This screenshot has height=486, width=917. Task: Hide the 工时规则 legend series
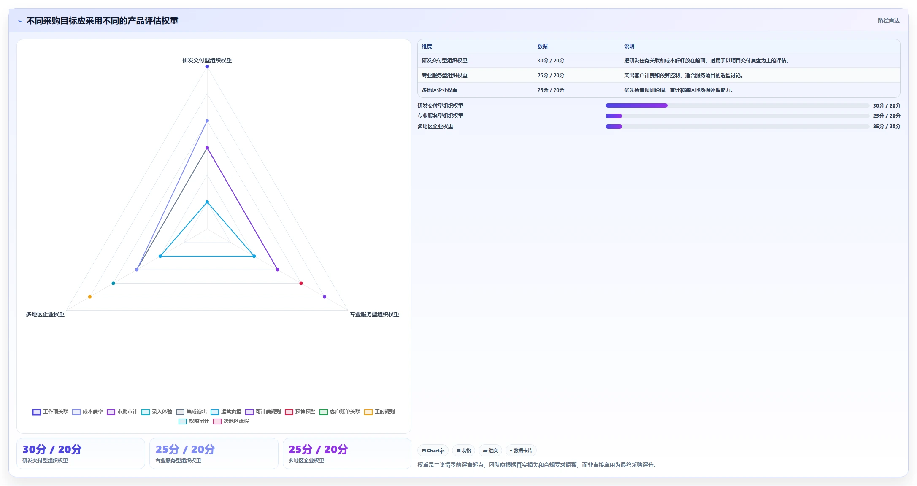pos(379,412)
